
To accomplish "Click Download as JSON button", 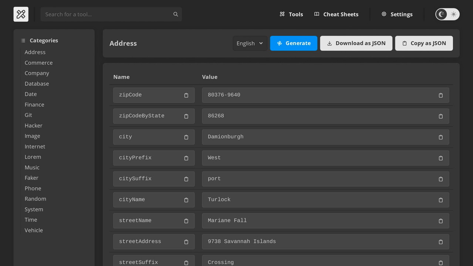I will coord(356,43).
